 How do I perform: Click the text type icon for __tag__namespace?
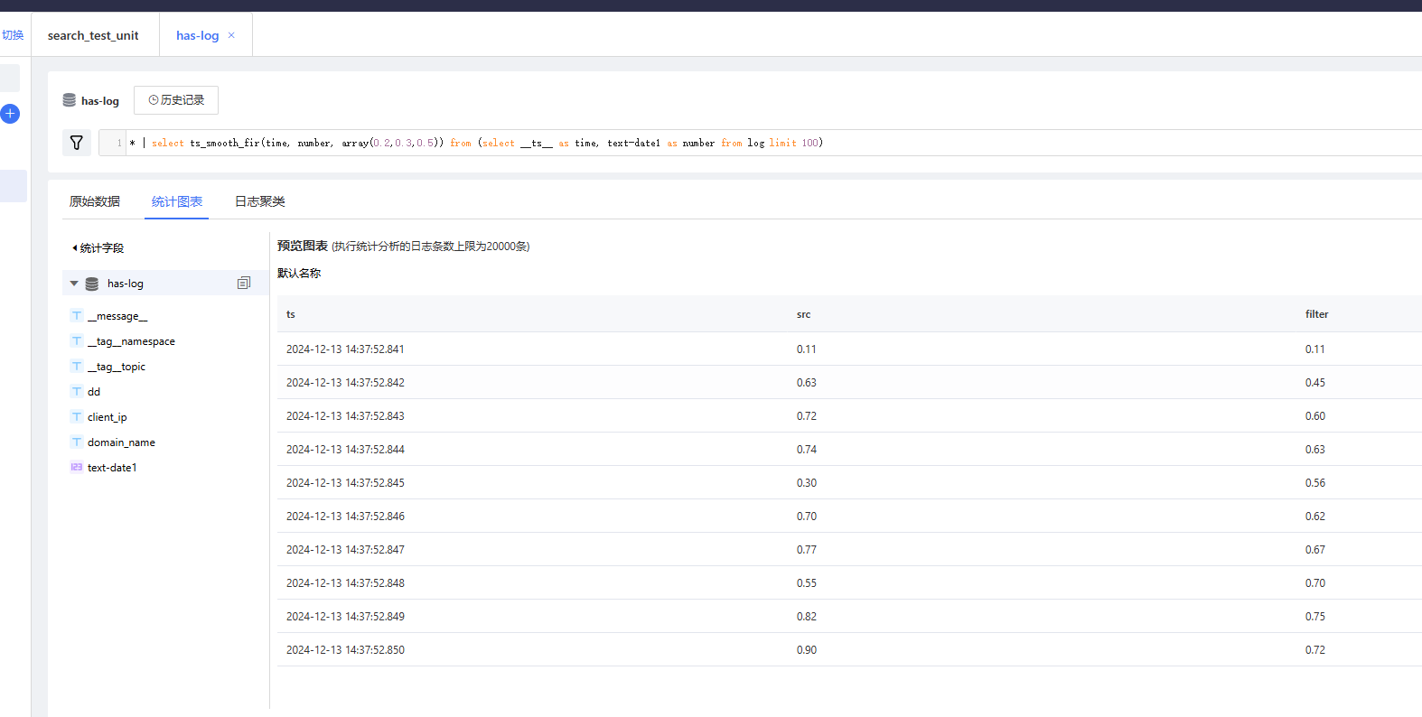pos(77,341)
